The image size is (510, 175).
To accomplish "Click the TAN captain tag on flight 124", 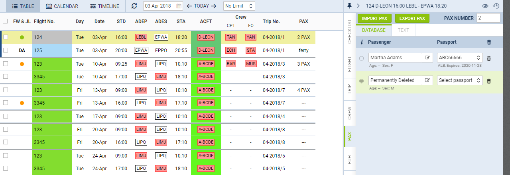I will [231, 37].
